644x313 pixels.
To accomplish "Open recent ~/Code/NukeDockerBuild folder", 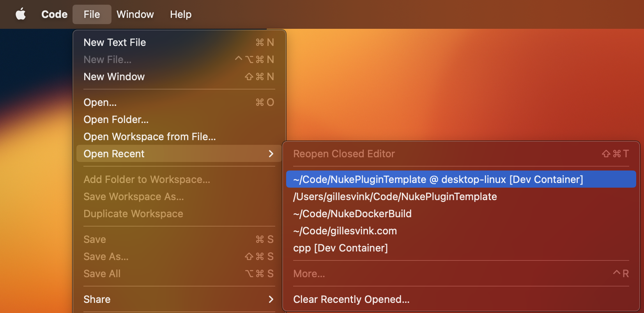I will pos(352,214).
